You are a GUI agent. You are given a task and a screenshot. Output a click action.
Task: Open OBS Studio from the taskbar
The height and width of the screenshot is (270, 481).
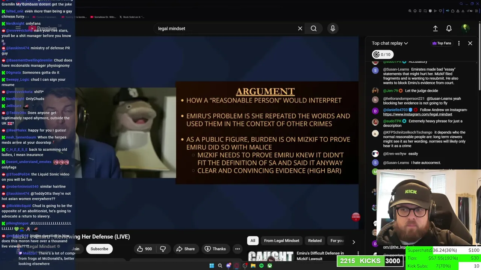click(245, 265)
